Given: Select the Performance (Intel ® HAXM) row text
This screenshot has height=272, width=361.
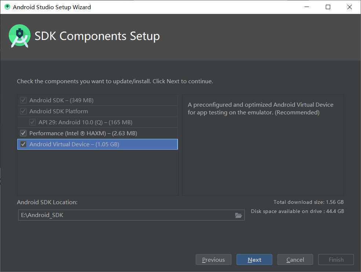Looking at the screenshot, I should click(x=83, y=133).
